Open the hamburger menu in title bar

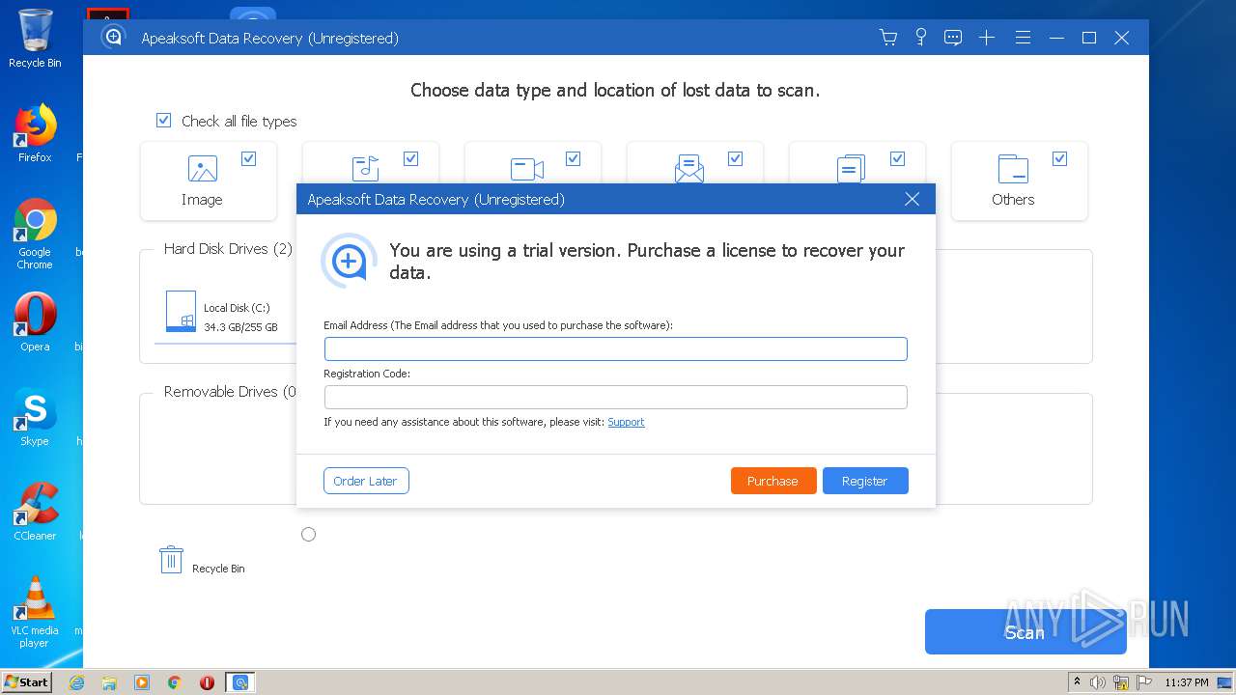1023,38
